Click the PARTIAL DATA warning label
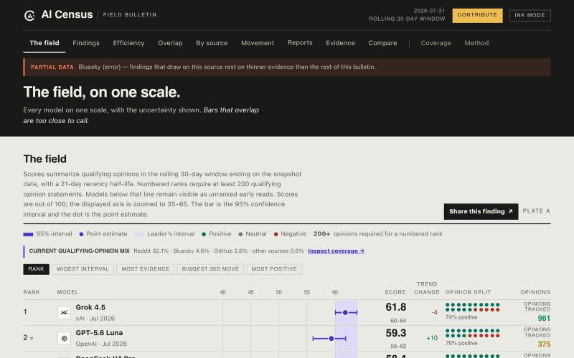The height and width of the screenshot is (358, 574). point(52,67)
